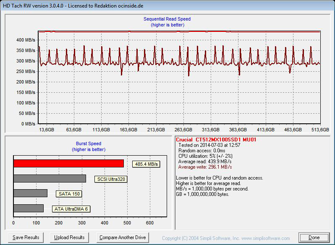Click the GB = 1,000,000,000 bytes note
This screenshot has width=335, height=245.
click(x=202, y=194)
